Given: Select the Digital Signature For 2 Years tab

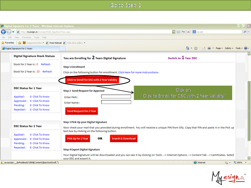Looking at the screenshot, I should point(19,49).
